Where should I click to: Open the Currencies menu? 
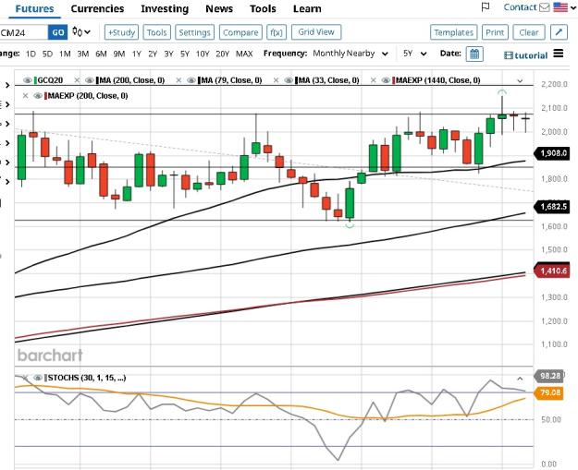[97, 9]
